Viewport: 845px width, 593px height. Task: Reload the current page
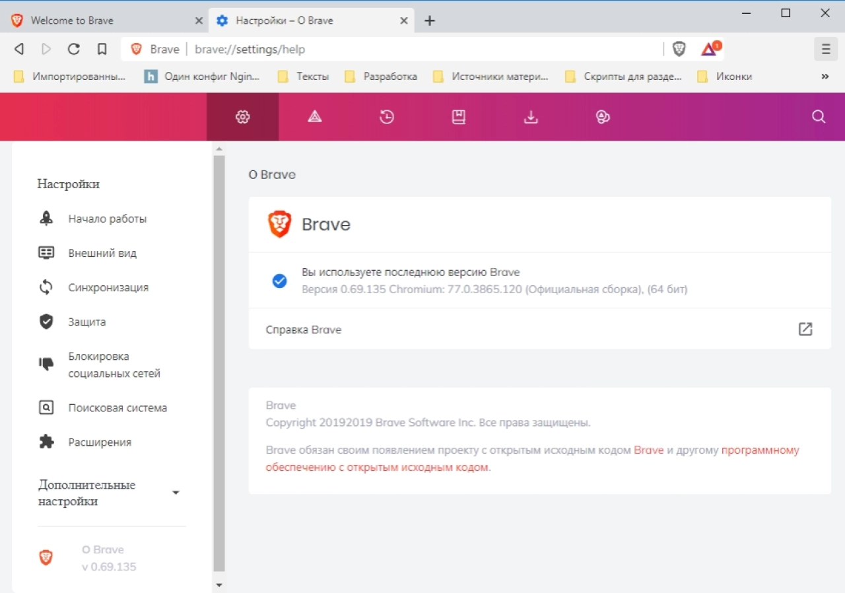(74, 49)
